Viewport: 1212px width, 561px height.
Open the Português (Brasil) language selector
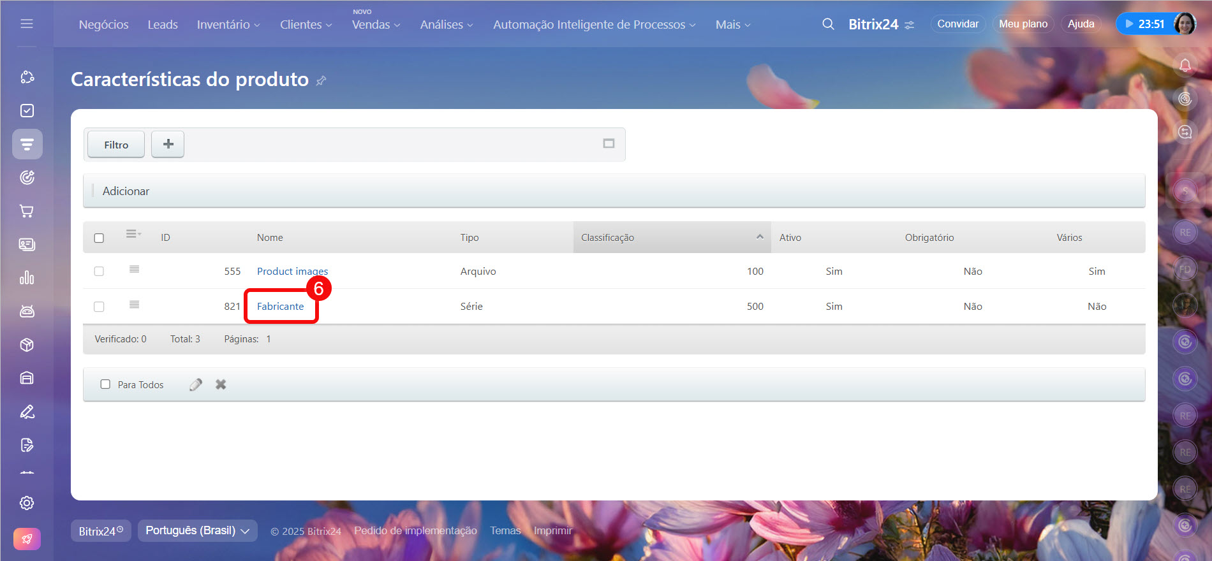[197, 530]
